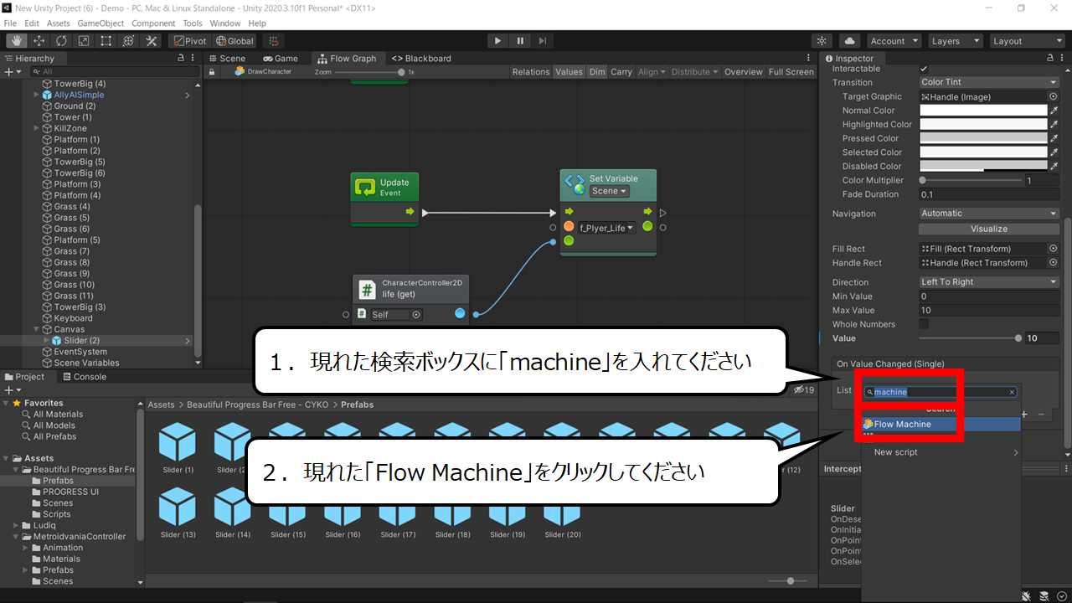Toggle the Dim button in Flow Graph
1072x603 pixels.
click(596, 72)
